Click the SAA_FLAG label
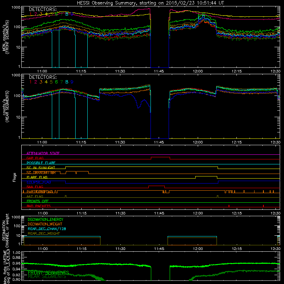 [x=35, y=187]
